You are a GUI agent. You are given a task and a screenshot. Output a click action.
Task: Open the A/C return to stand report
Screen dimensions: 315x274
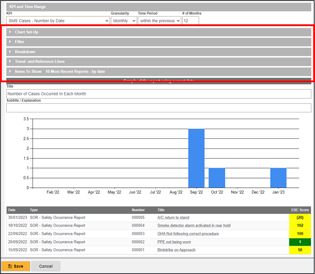tap(173, 217)
